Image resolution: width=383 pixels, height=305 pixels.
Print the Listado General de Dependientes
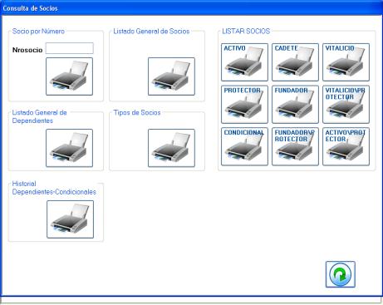tap(69, 148)
